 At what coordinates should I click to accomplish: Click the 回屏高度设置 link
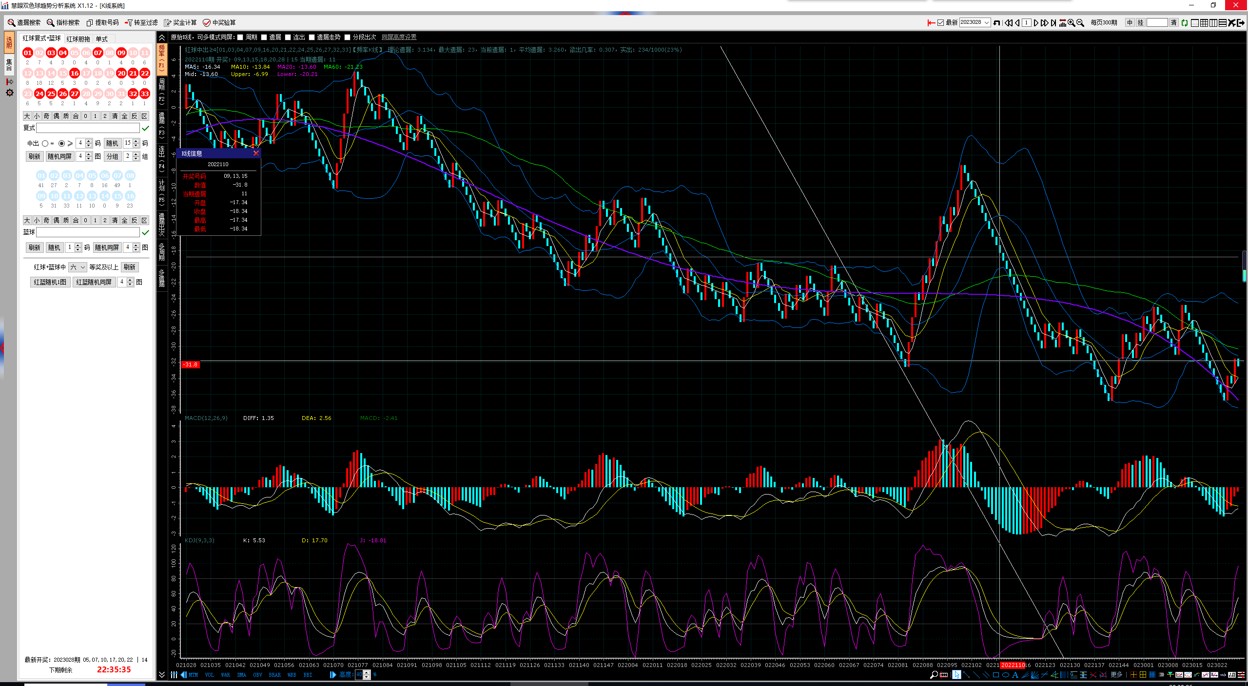point(399,37)
